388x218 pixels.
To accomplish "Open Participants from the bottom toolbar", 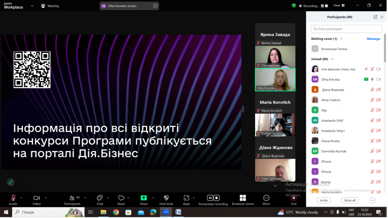I will [x=72, y=198].
